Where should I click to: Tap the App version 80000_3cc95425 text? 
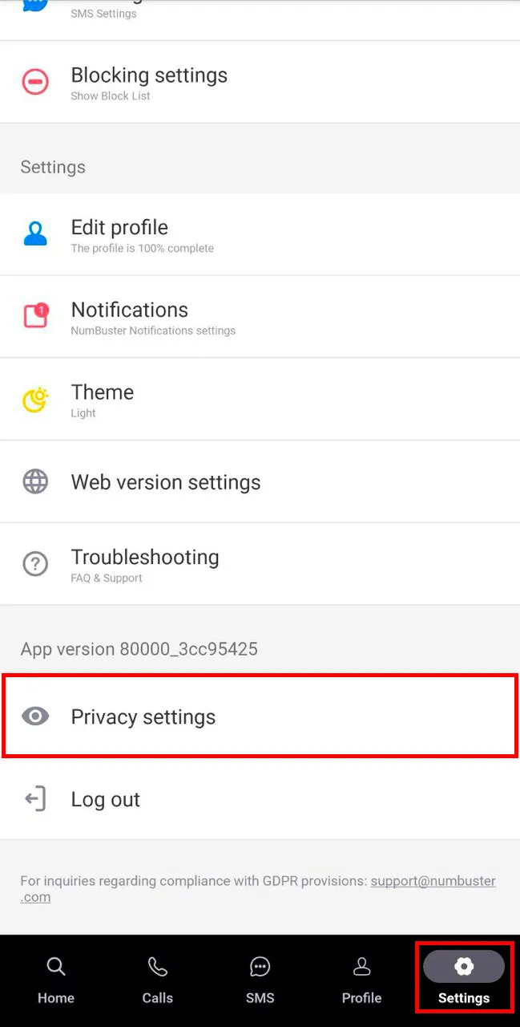coord(139,649)
